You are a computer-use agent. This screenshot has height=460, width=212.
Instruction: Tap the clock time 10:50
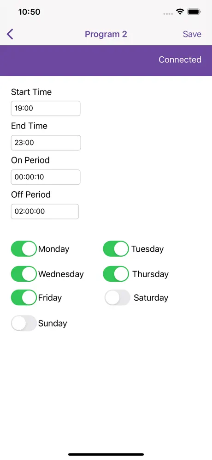coord(29,12)
